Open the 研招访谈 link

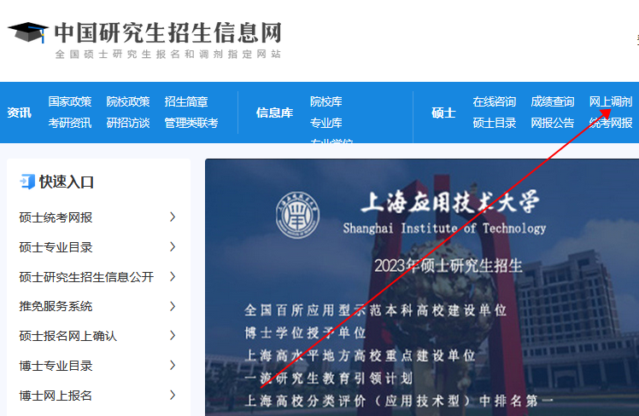[x=128, y=123]
